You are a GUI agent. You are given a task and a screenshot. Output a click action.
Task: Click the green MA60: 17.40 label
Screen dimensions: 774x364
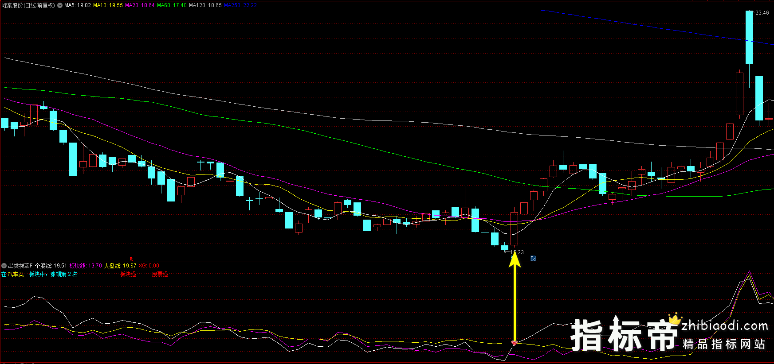[x=172, y=5]
